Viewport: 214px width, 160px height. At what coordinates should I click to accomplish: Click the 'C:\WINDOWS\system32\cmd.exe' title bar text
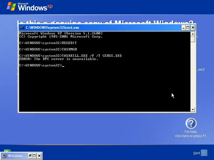coord(52,28)
